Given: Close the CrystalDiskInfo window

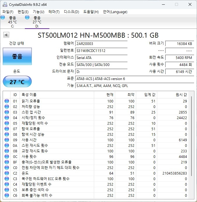Looking at the screenshot, I should [190, 4].
